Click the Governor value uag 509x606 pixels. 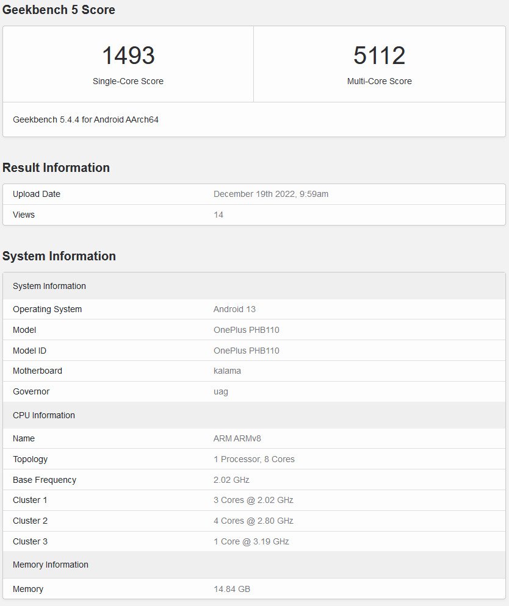[x=221, y=391]
